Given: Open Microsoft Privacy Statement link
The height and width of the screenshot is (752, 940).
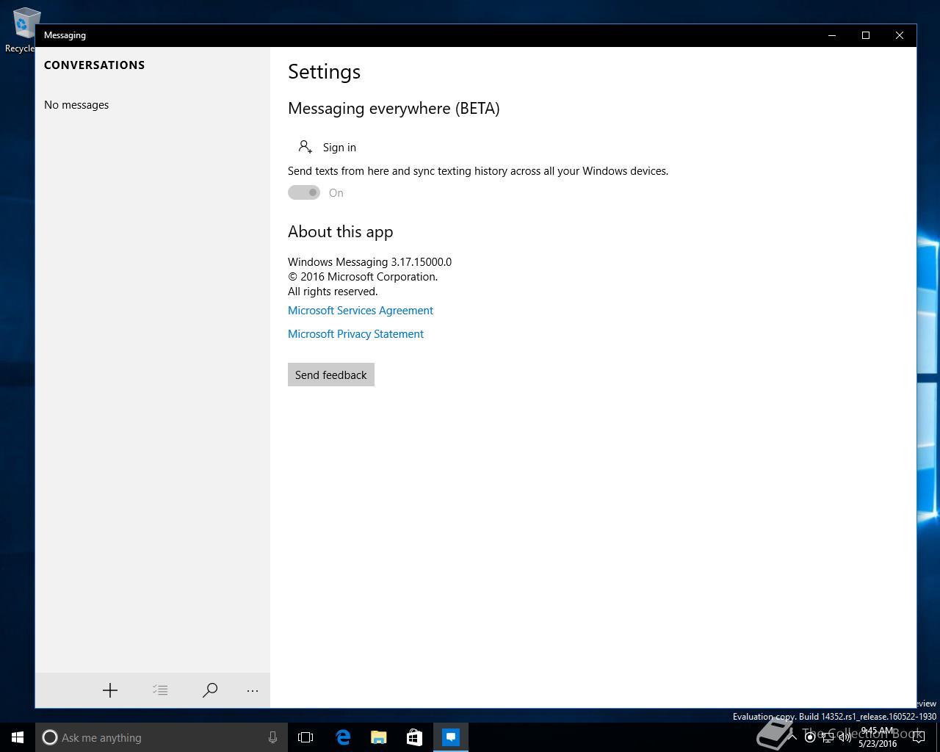Looking at the screenshot, I should coord(355,334).
